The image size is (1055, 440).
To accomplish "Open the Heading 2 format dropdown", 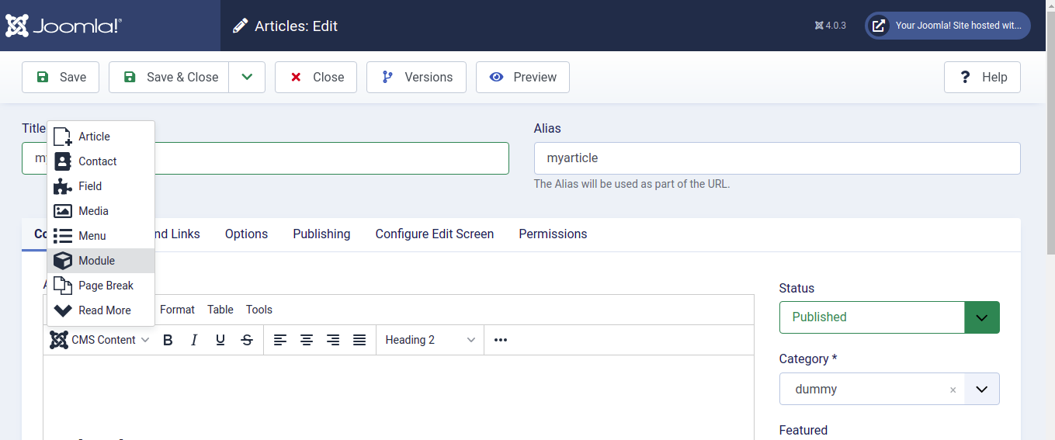I will point(430,340).
